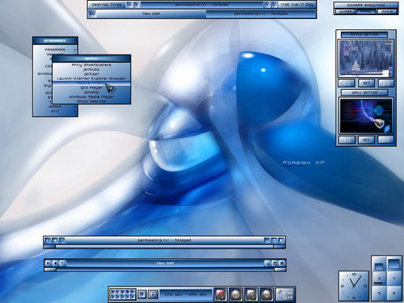Click the small icon grid at the dock's left end
This screenshot has height=303, width=404.
pyautogui.click(x=123, y=294)
